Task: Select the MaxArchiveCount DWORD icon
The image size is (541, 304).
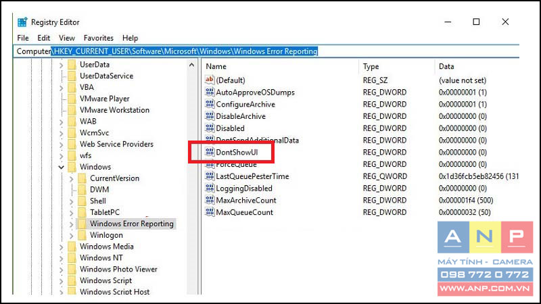Action: coord(210,200)
